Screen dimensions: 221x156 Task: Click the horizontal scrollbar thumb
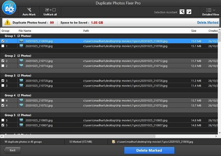tap(80, 136)
